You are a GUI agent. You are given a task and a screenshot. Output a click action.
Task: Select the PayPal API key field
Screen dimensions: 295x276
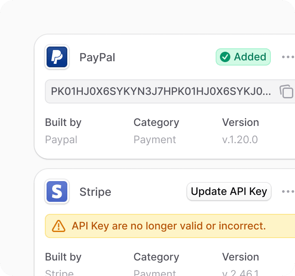[170, 91]
